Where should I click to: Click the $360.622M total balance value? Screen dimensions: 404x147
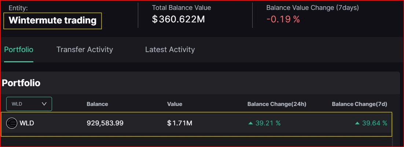click(178, 19)
